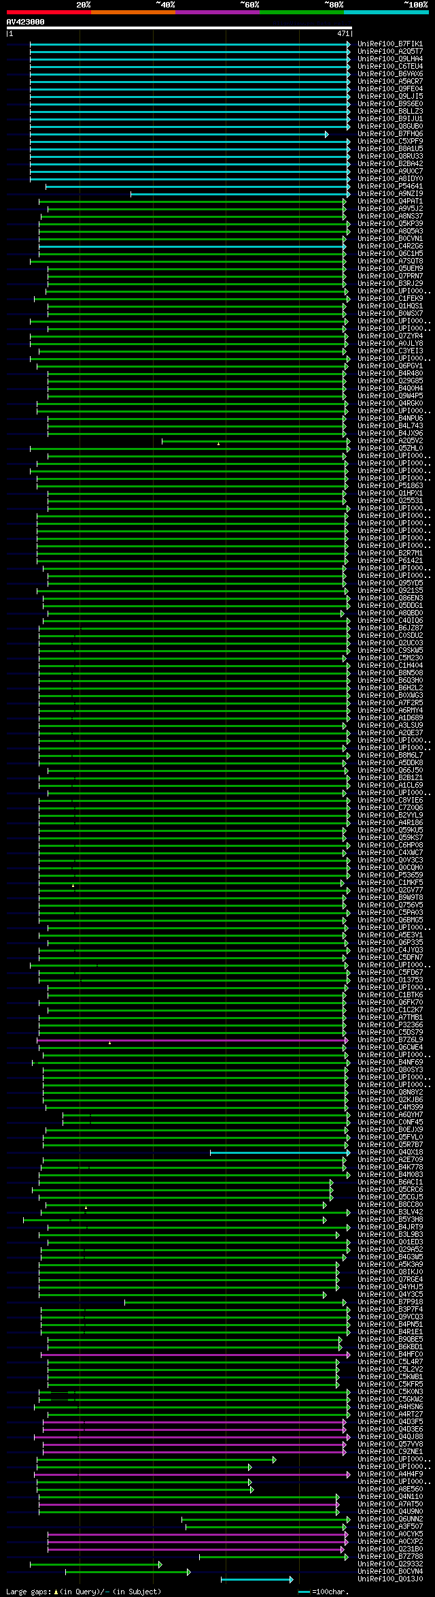Open the UniRef100_Q7ZYR4 hit
Viewport: 435px width, 1597px height.
pos(390,336)
